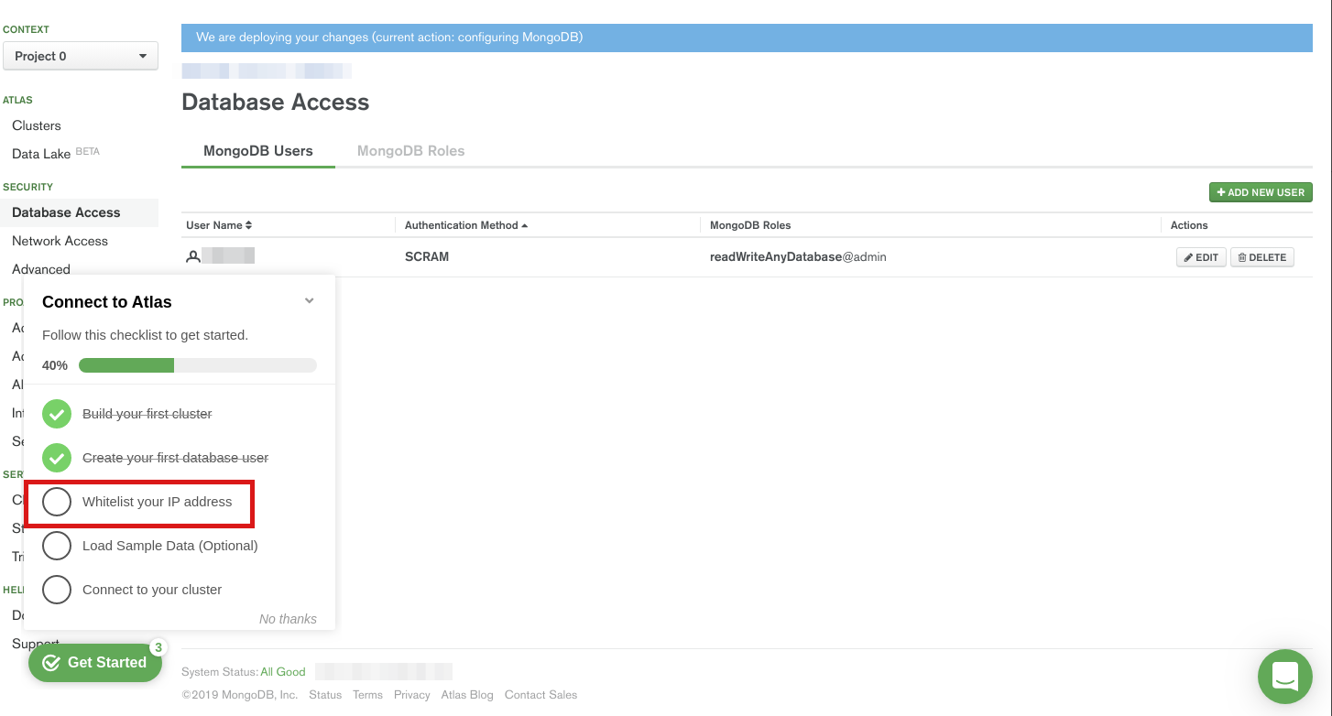
Task: Switch to the MongoDB Roles tab
Action: 410,151
